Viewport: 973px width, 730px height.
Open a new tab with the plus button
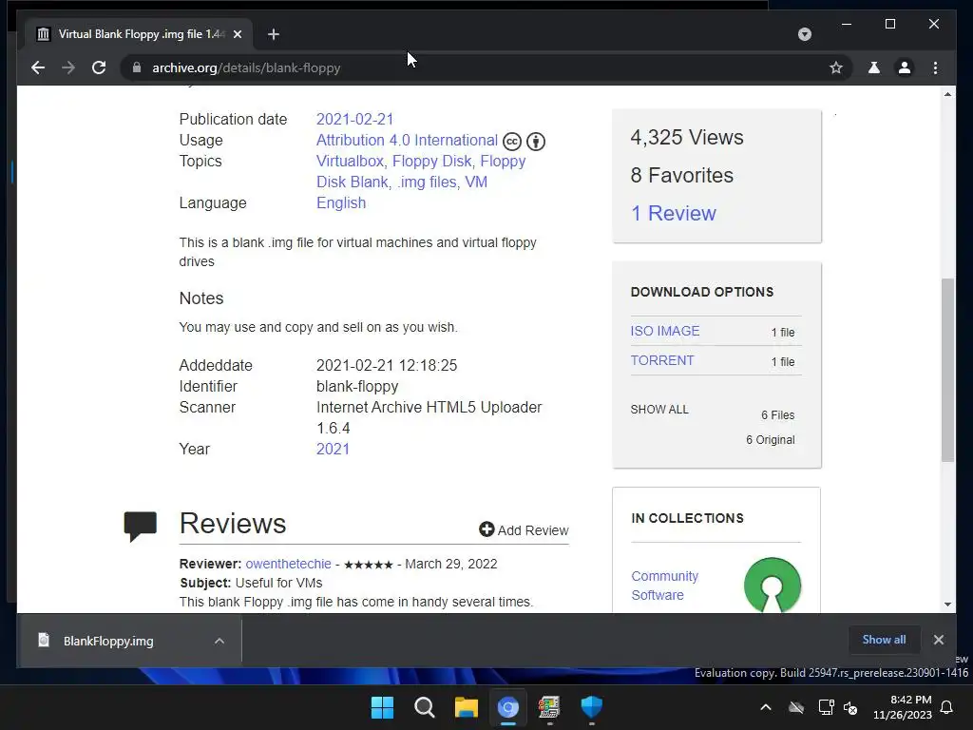click(274, 34)
